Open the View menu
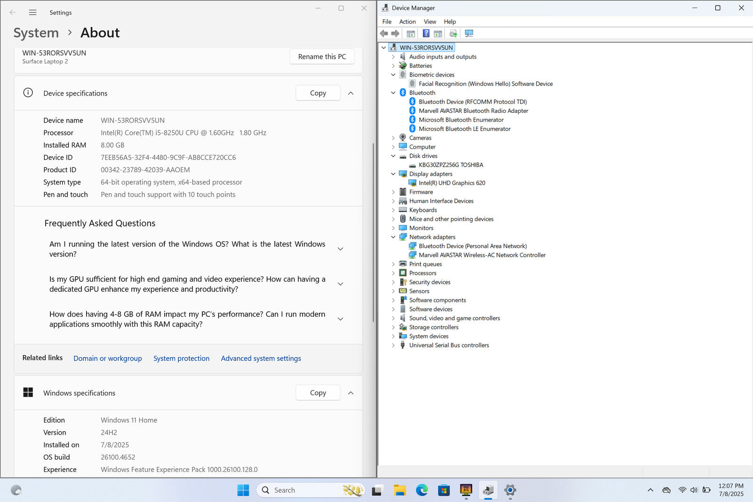The width and height of the screenshot is (753, 502). 430,22
